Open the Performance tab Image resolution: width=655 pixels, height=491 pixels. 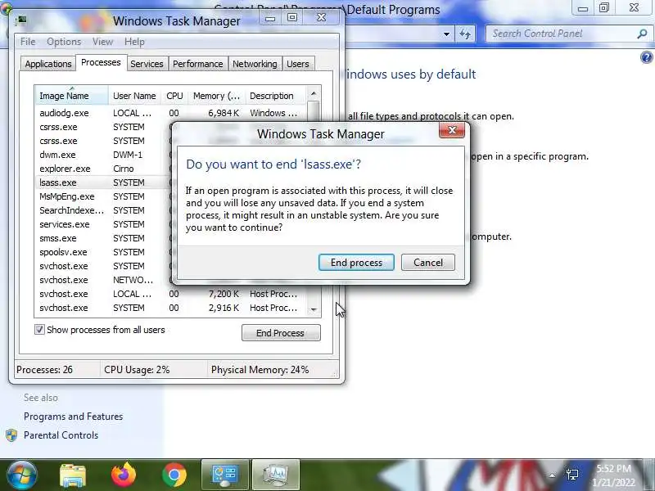click(197, 64)
